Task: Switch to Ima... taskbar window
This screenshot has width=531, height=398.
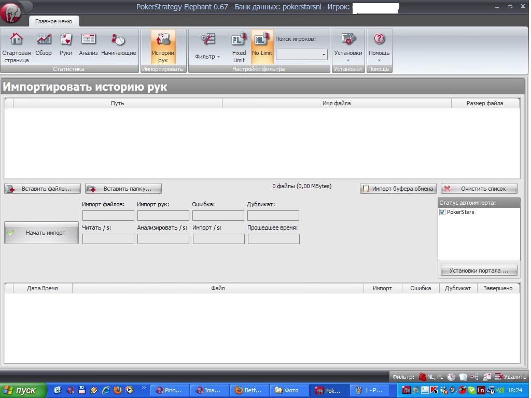Action: point(209,391)
